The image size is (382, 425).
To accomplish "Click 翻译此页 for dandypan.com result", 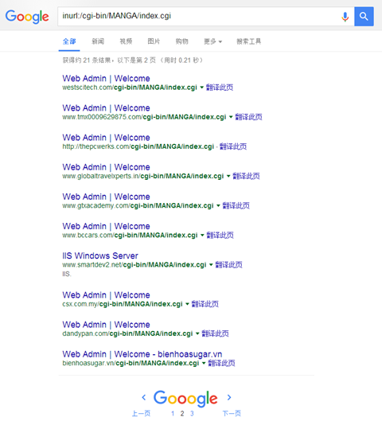I will pos(215,333).
